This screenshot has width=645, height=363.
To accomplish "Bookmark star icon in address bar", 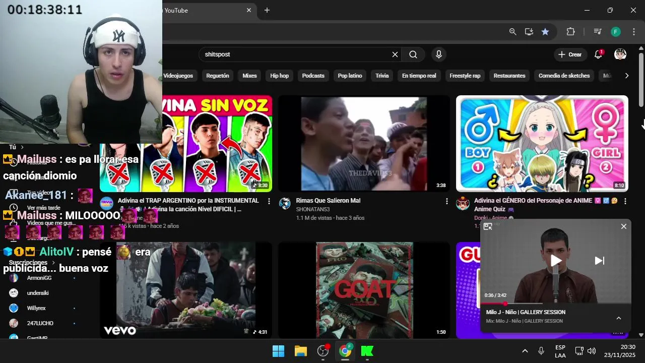I will (x=545, y=32).
